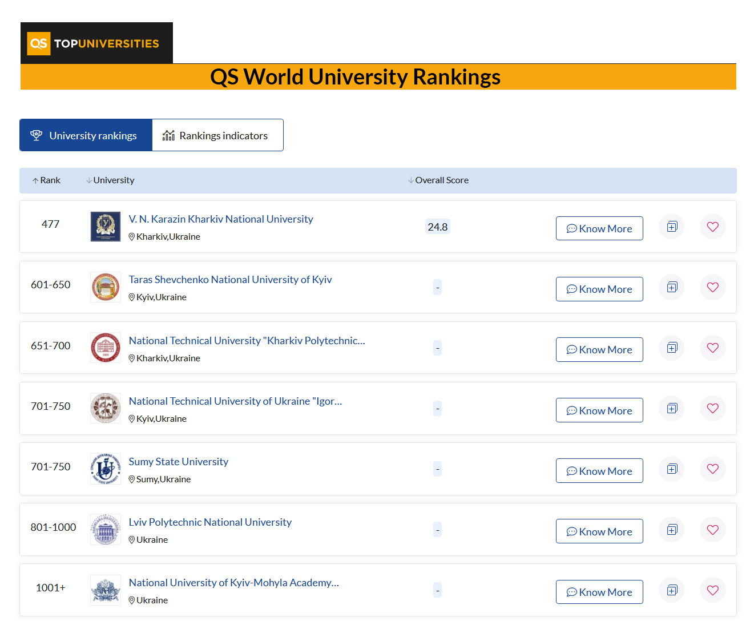Favorite Kharkiv Polytechnic with heart icon

click(713, 348)
